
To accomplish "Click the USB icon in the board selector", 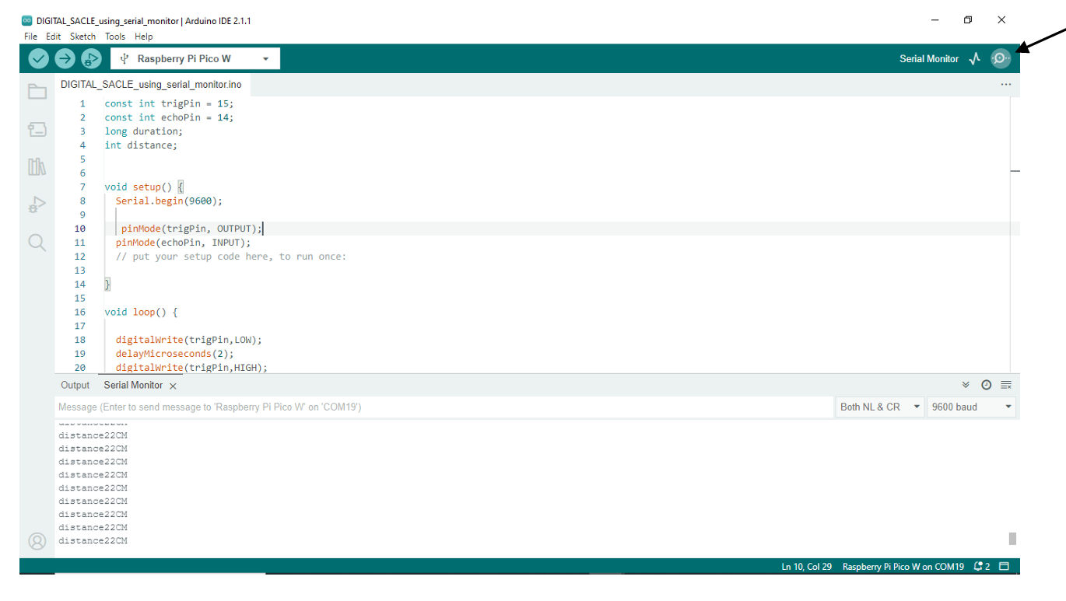I will tap(124, 59).
